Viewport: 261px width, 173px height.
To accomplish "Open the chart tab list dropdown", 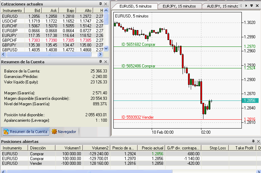I will click(252, 6).
